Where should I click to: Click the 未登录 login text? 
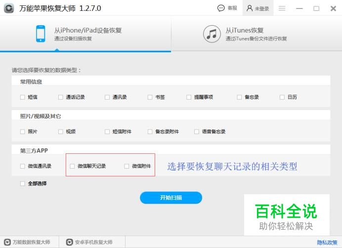tap(262, 9)
